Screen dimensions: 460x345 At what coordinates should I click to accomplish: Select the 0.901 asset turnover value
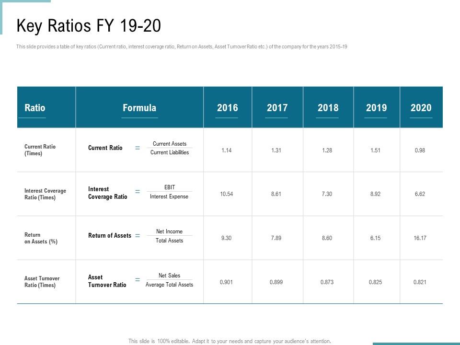[227, 282]
